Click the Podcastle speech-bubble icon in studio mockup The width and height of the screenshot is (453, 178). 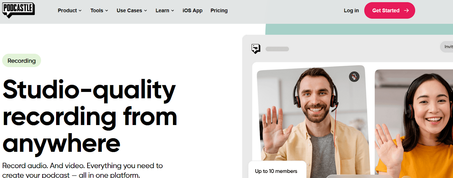[256, 49]
